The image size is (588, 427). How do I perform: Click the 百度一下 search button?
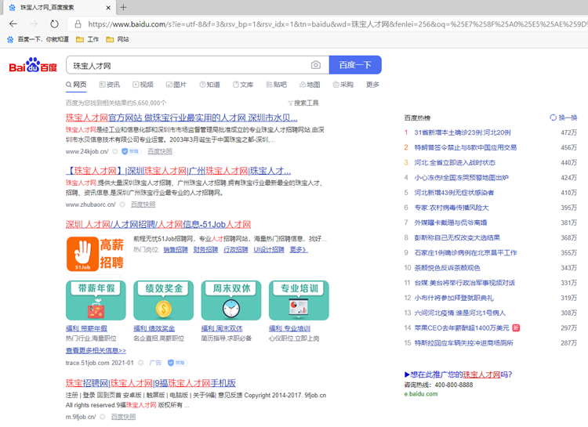[355, 65]
